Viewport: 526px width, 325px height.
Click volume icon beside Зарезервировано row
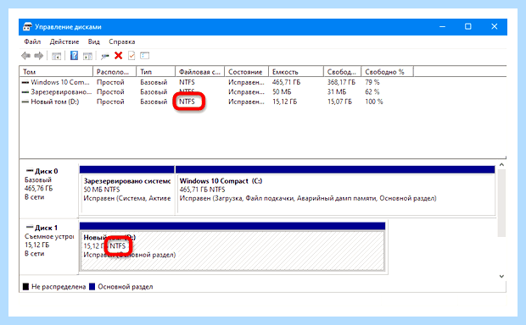(25, 92)
